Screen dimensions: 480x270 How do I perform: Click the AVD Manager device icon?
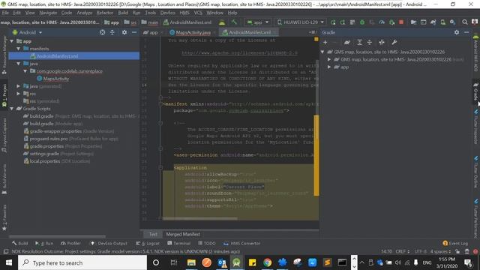(442, 22)
